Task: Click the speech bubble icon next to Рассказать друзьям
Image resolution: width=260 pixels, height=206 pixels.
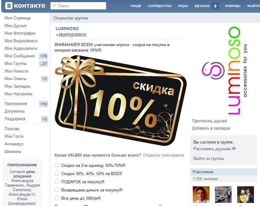Action: click(234, 149)
